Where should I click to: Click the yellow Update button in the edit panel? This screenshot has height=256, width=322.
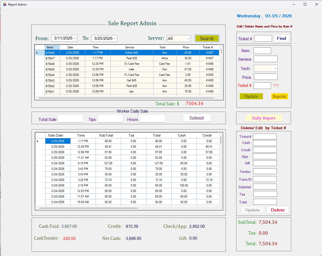251,96
